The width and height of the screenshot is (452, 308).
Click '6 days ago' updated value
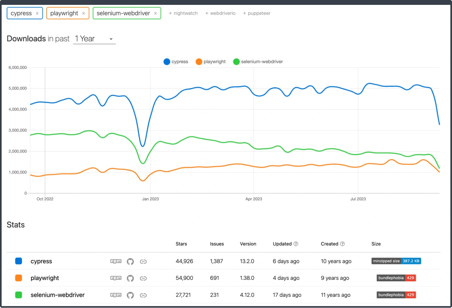point(286,261)
